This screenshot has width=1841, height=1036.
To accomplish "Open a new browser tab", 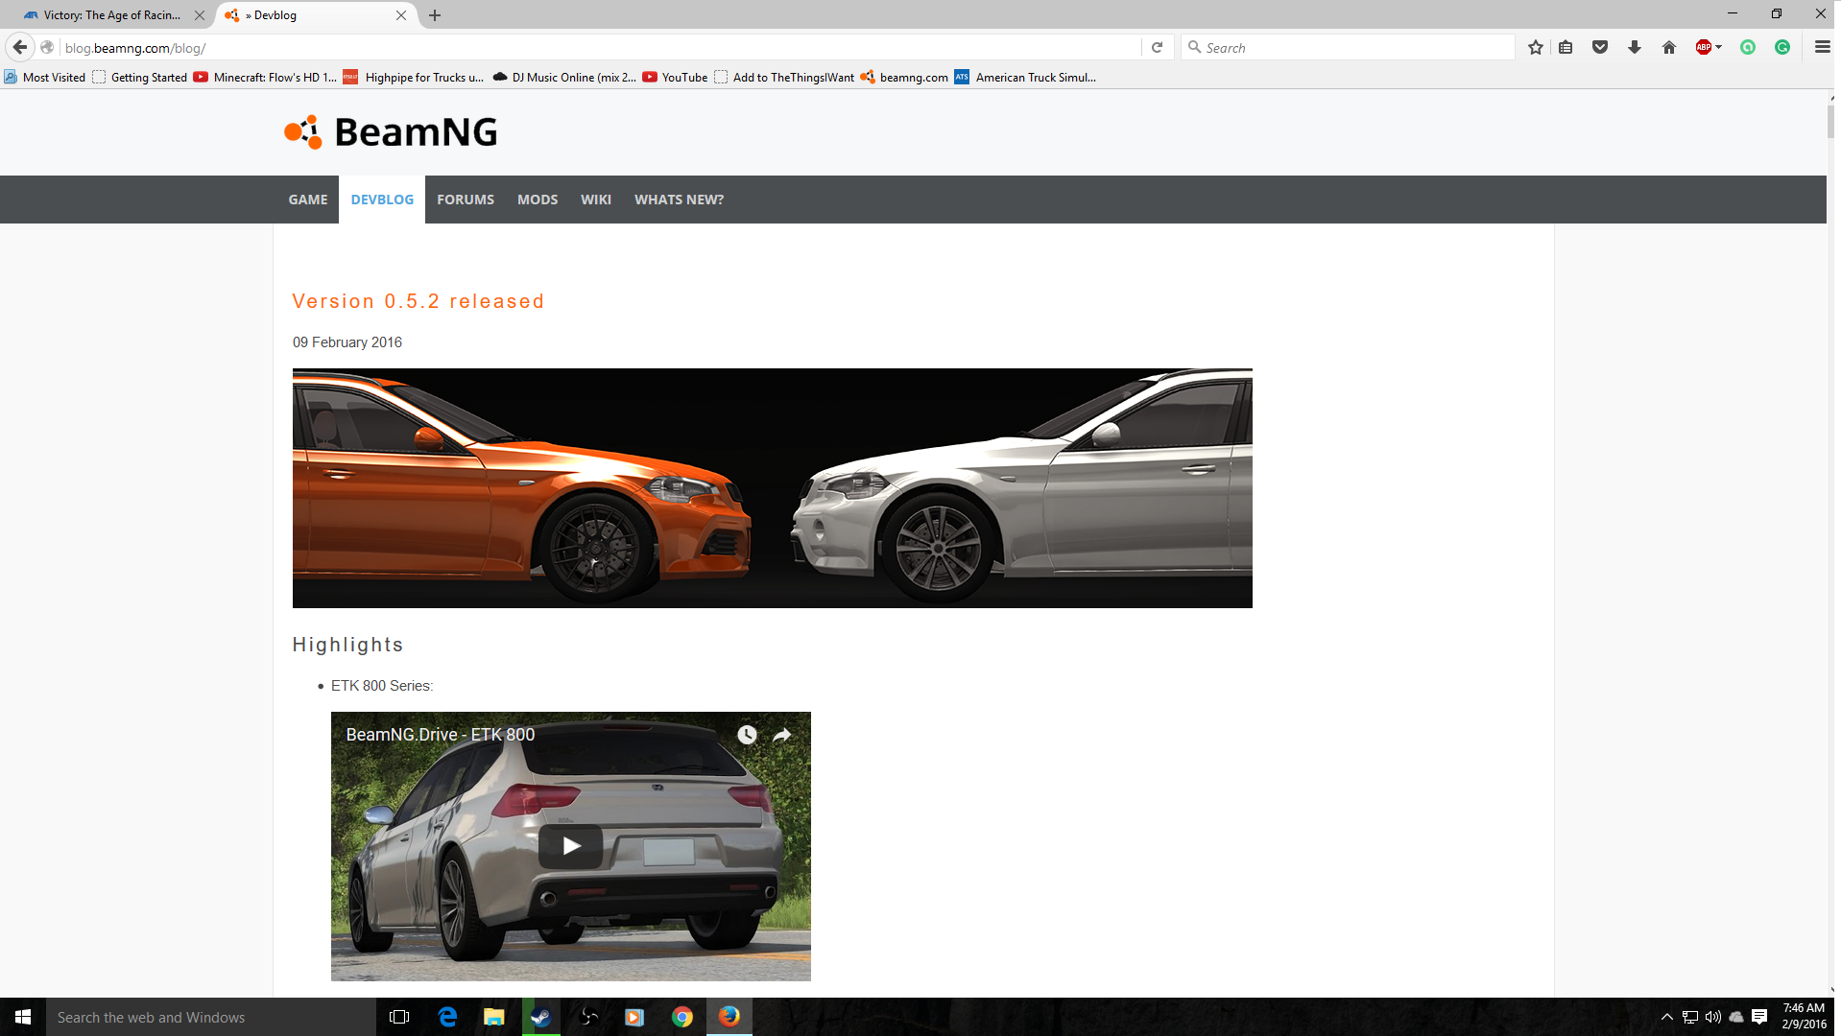I will [x=435, y=15].
